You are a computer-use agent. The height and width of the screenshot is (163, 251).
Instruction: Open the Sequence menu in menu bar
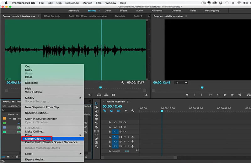tap(72, 3)
